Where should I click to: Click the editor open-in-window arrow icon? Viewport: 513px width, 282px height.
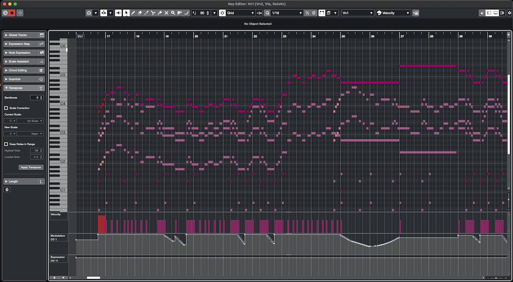point(482,13)
